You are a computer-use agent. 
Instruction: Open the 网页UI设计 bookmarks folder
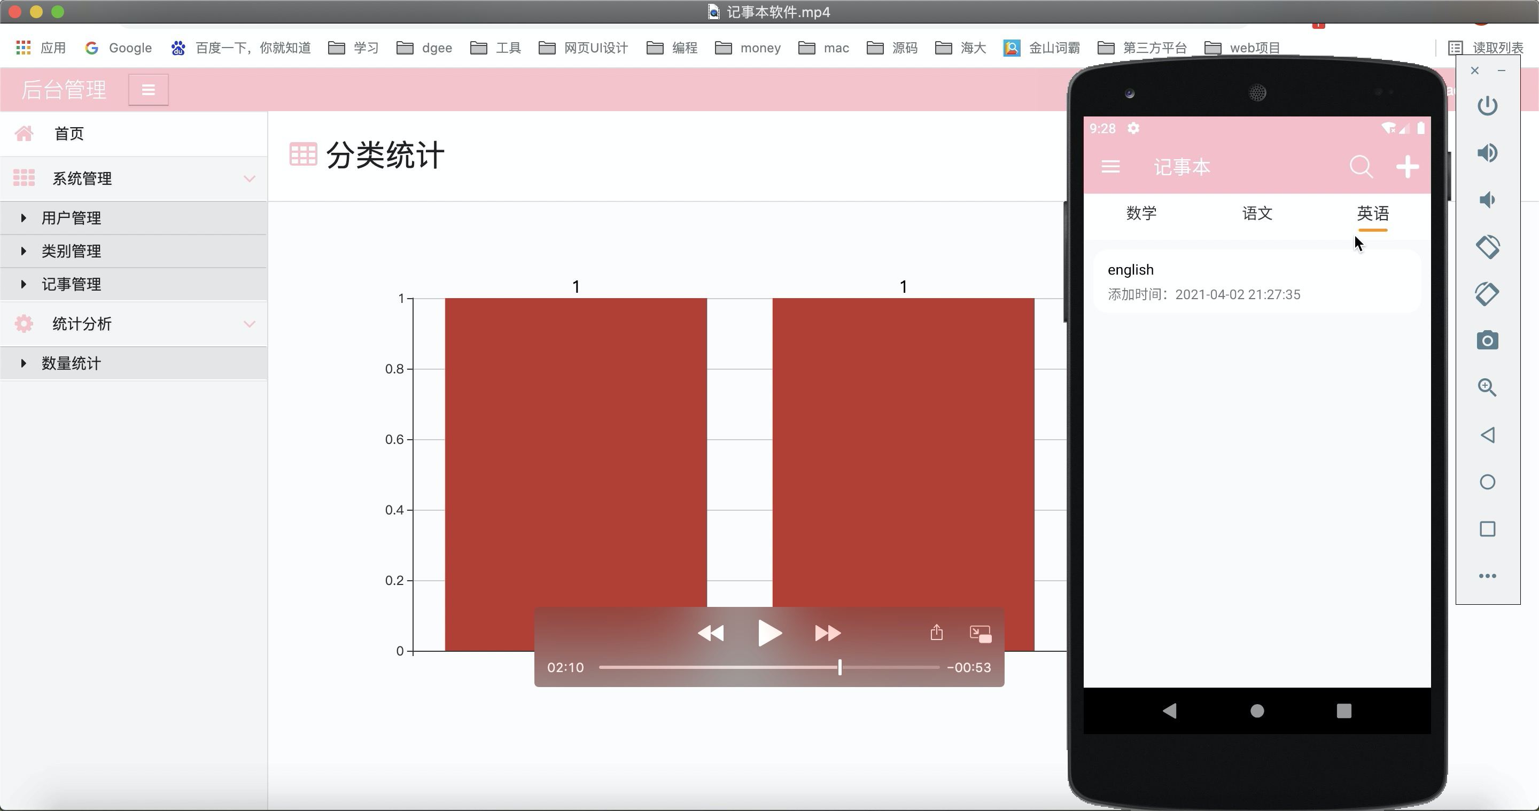[x=584, y=48]
